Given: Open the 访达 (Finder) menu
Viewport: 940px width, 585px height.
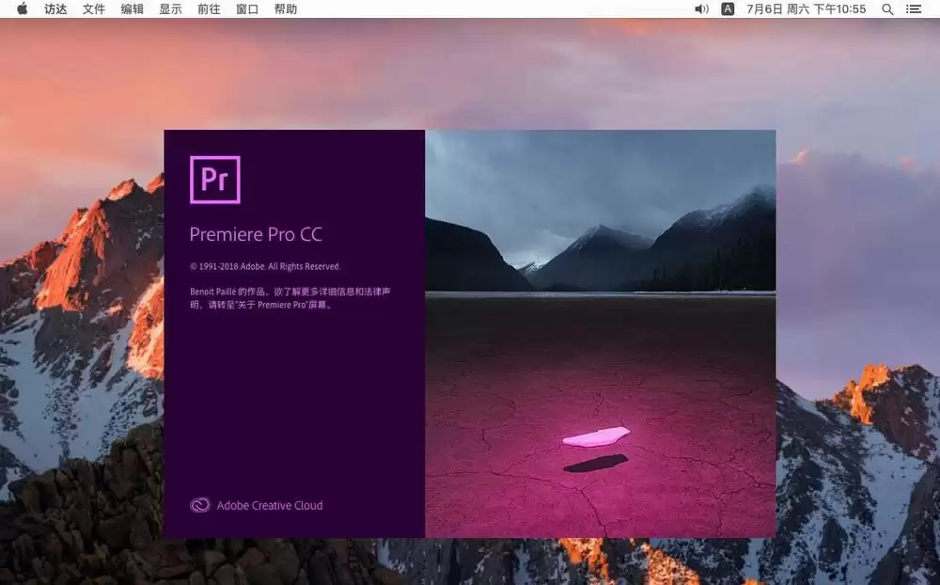Looking at the screenshot, I should (x=55, y=9).
